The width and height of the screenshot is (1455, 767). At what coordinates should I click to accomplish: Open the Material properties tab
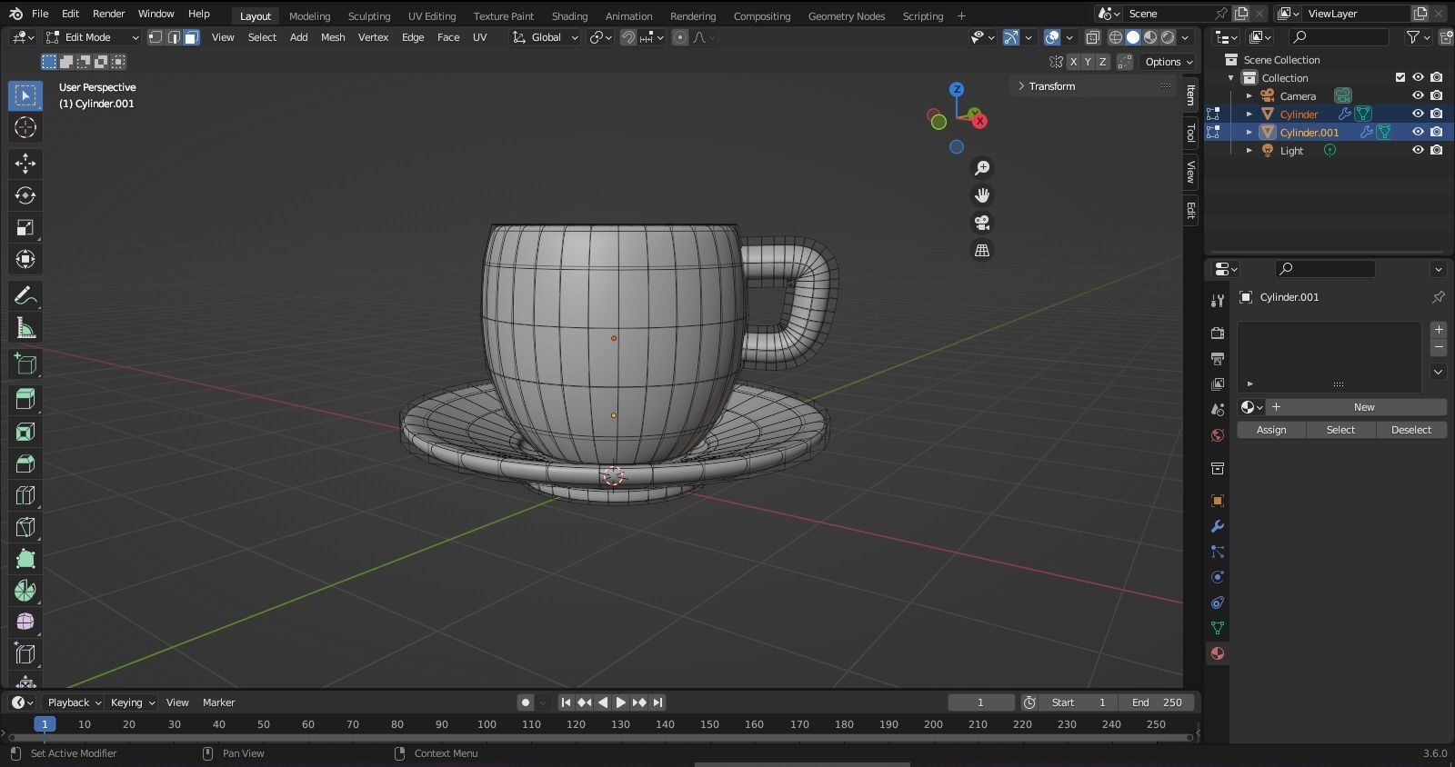(x=1218, y=653)
